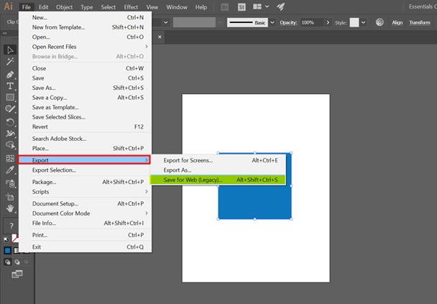Click the Adobe Stock St icon
Viewport: 437px width, 304px height.
[241, 7]
